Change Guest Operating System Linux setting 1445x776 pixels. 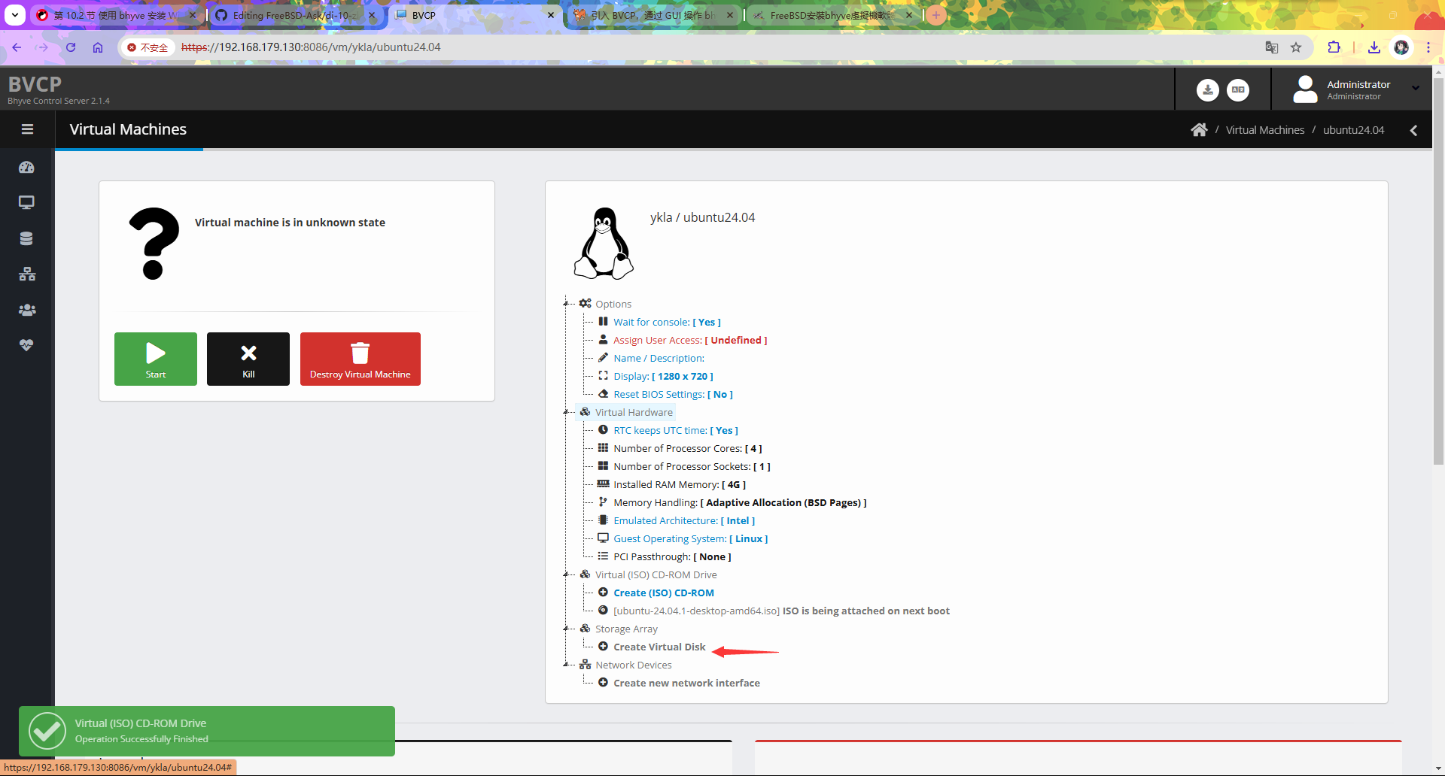point(691,538)
